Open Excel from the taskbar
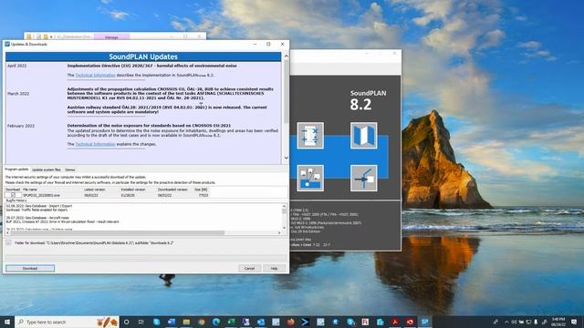Image resolution: width=584 pixels, height=328 pixels. point(231,322)
